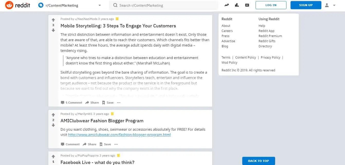Image resolution: width=345 pixels, height=165 pixels.
Task: Open the amiclubwear.com fashion blogger link
Action: point(119,135)
